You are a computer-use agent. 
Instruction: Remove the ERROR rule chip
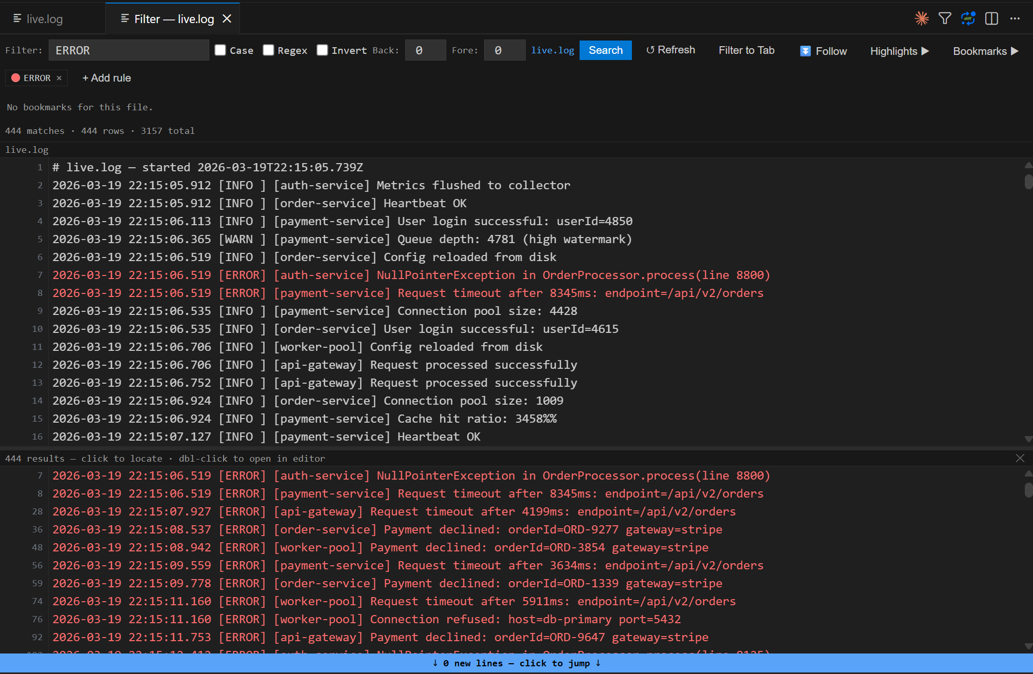(59, 78)
